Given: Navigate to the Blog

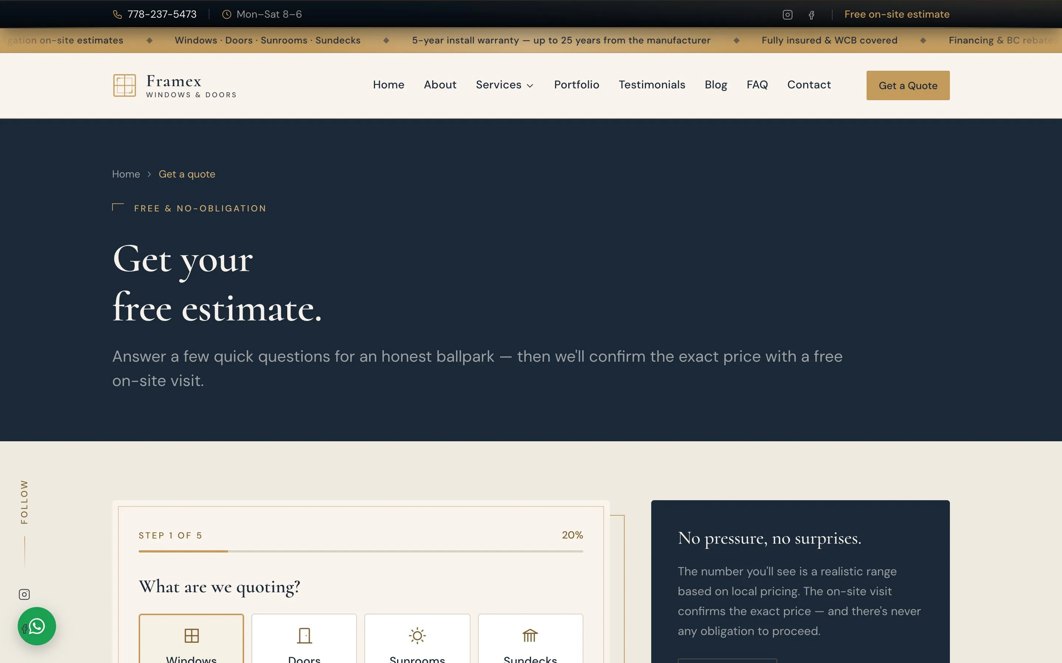Looking at the screenshot, I should [x=716, y=85].
